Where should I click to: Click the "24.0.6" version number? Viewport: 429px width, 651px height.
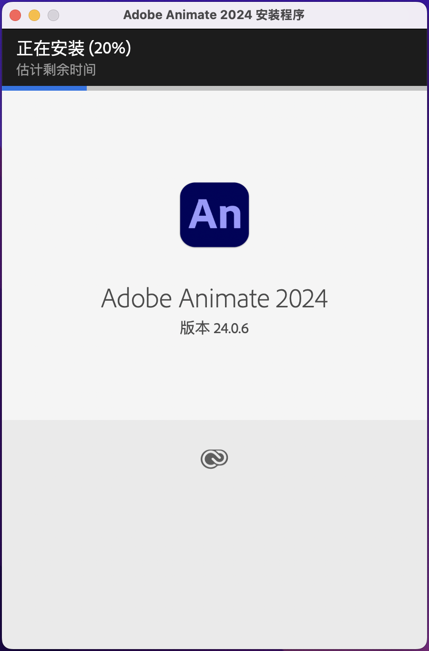click(x=231, y=328)
